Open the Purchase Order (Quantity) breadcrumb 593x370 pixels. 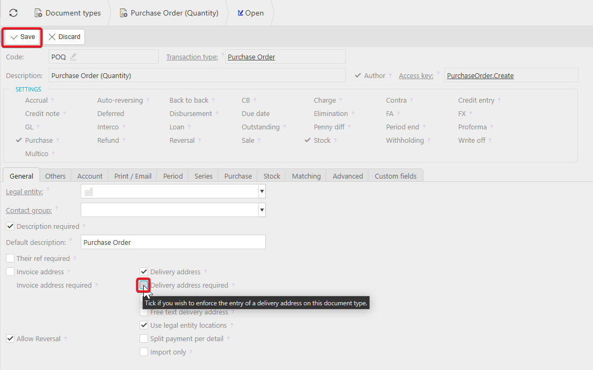169,13
